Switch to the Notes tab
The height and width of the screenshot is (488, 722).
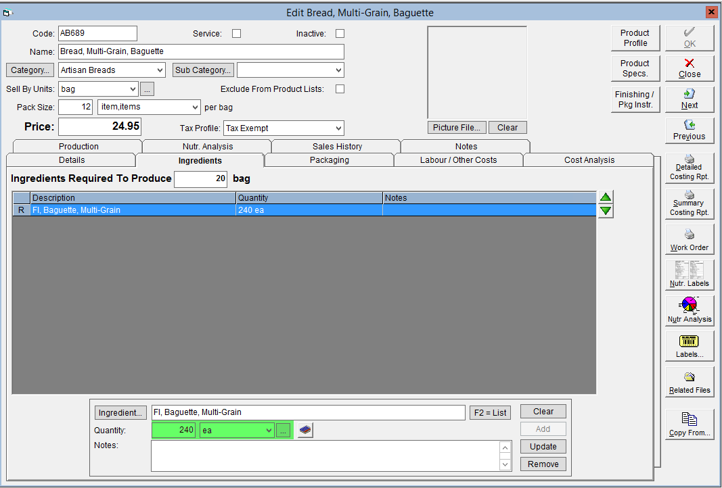pos(466,146)
